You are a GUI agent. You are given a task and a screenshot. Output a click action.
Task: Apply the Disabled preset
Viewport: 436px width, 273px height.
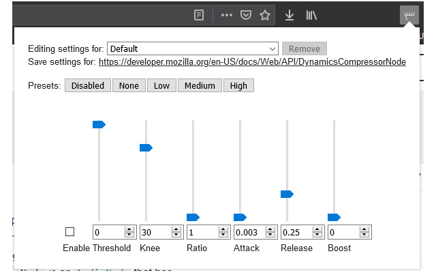pyautogui.click(x=88, y=85)
